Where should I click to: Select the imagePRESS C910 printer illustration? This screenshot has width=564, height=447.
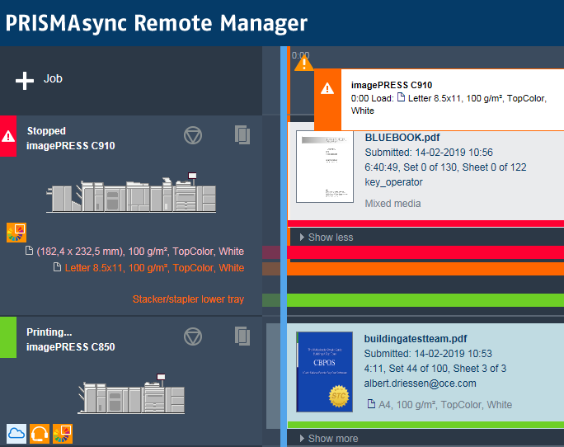(x=131, y=192)
